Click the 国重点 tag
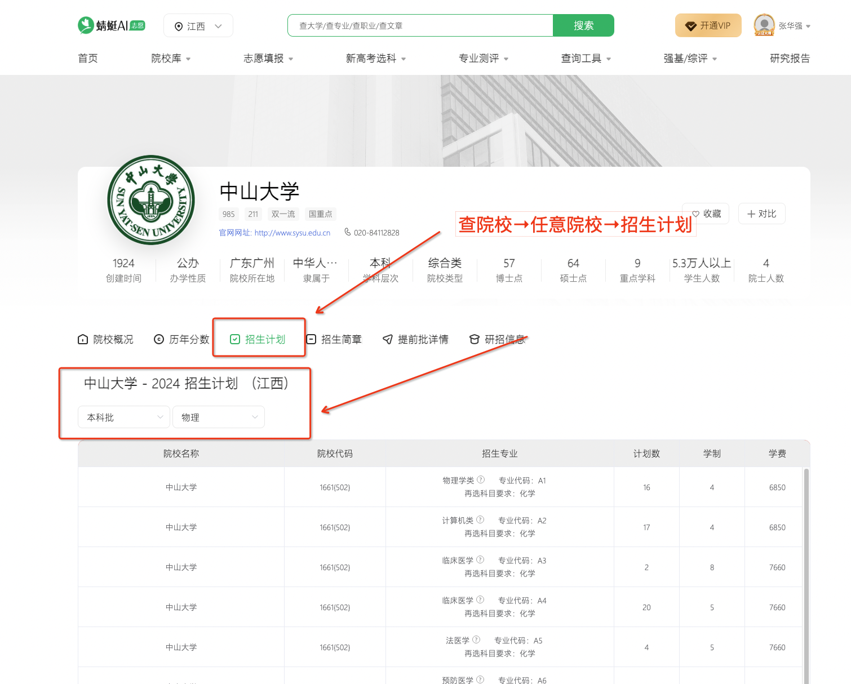The image size is (851, 684). click(321, 214)
